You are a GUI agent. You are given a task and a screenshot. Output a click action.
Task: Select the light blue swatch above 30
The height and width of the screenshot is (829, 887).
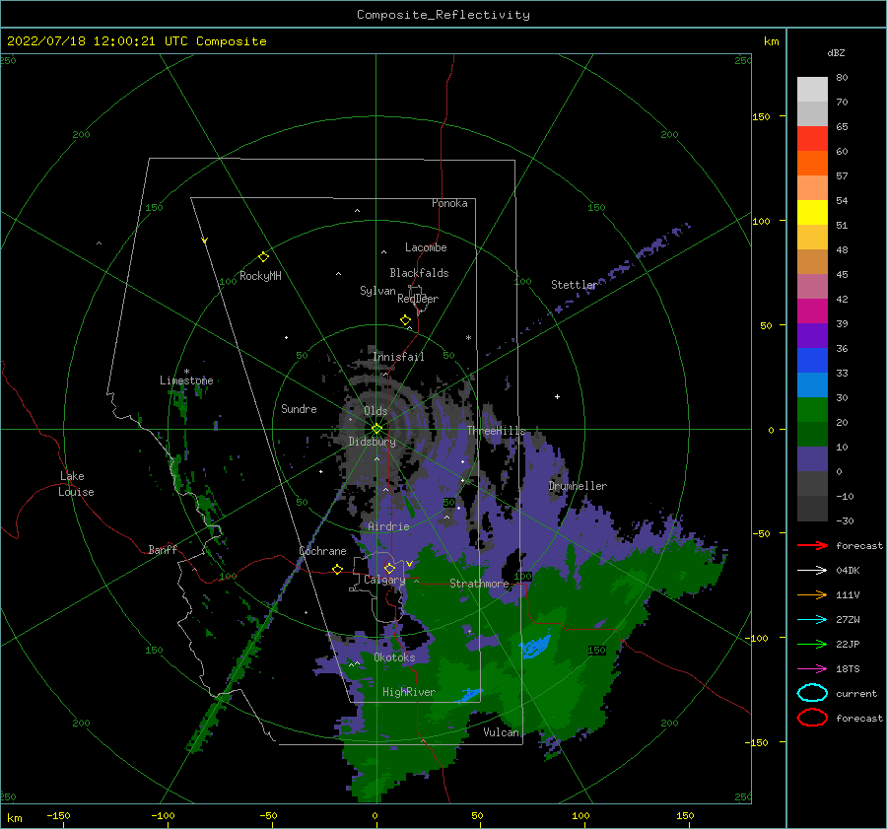coord(812,384)
